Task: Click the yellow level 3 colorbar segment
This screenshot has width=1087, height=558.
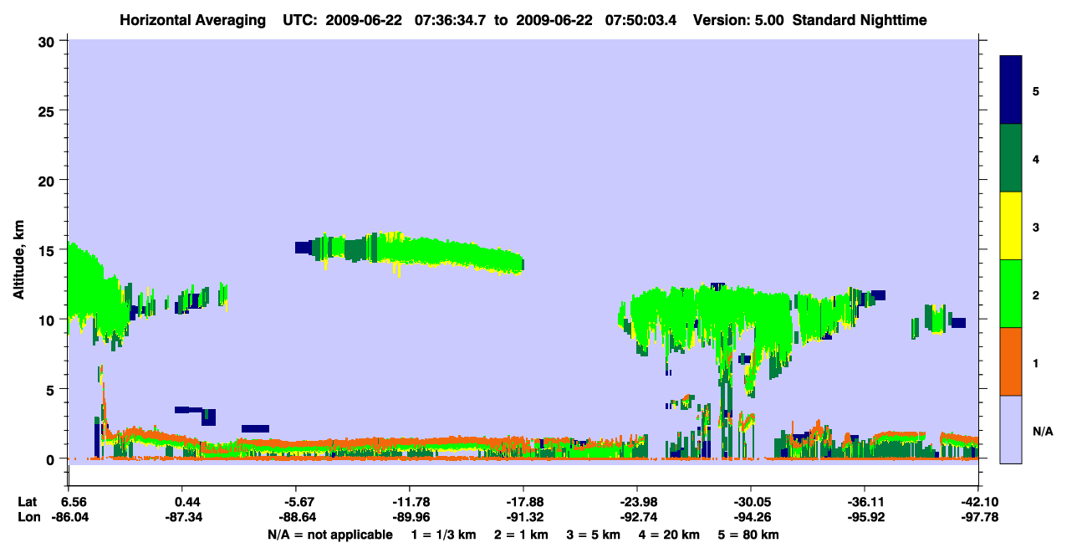Action: coord(1011,226)
